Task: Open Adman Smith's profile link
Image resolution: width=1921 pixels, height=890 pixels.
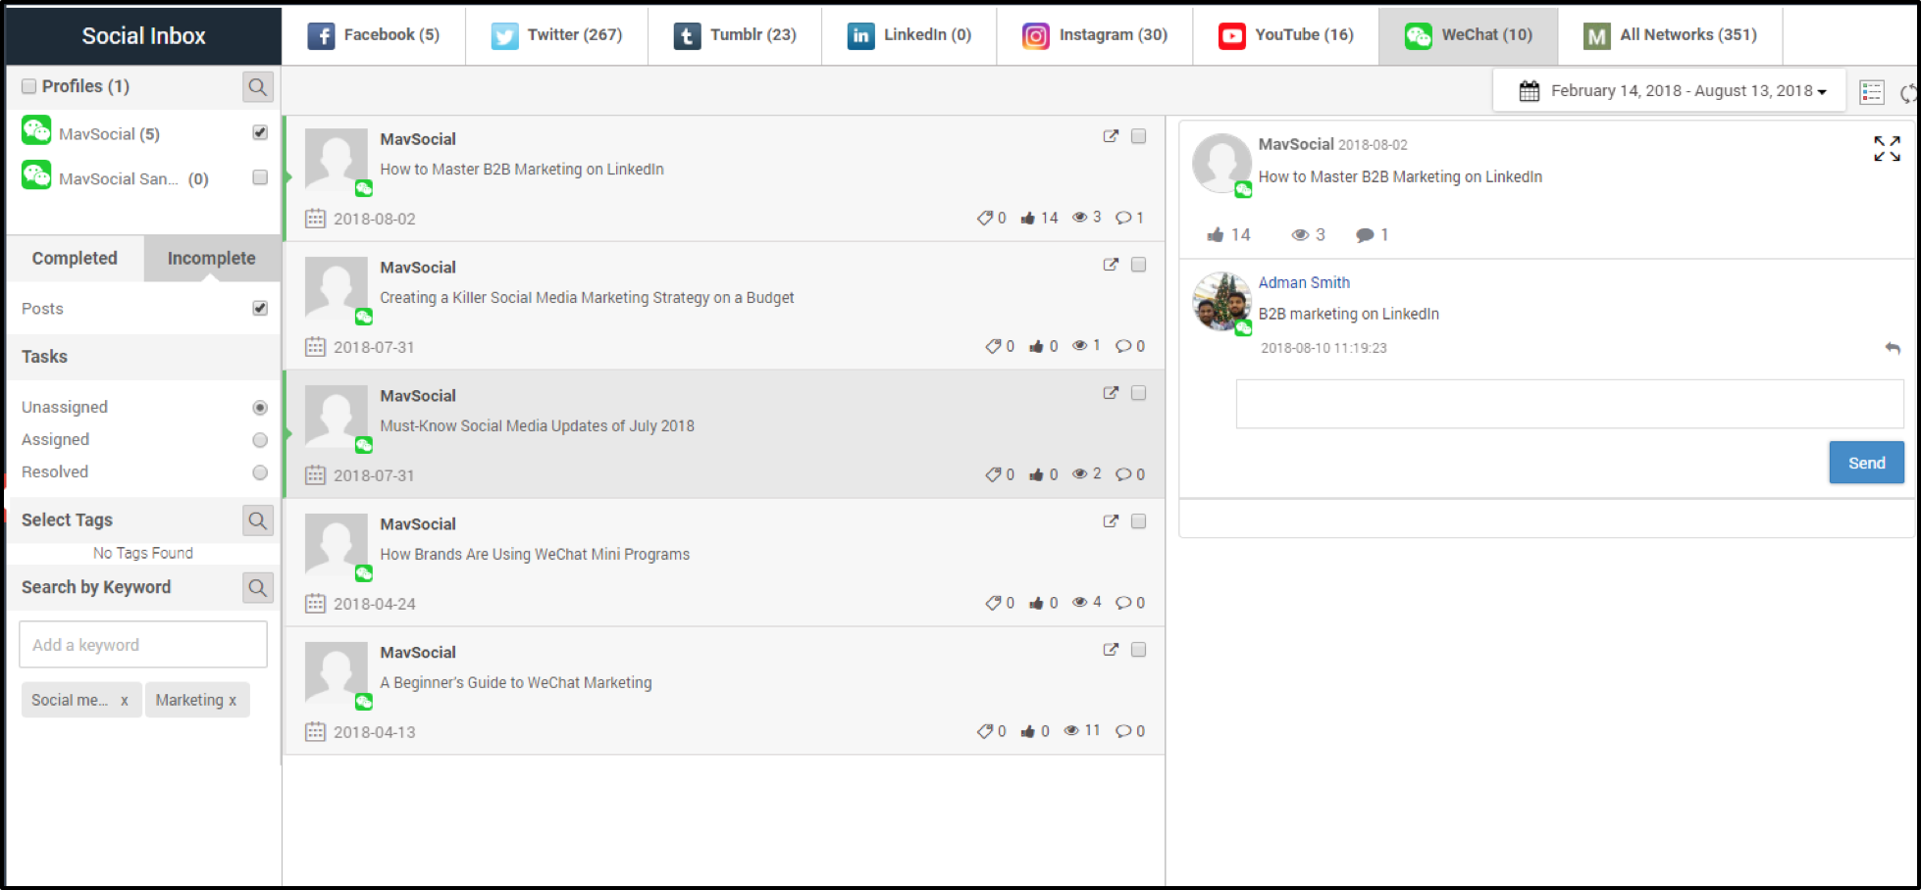Action: pos(1303,282)
